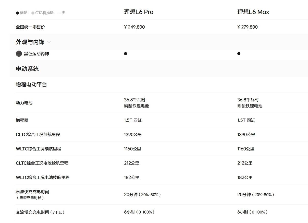Click the ¥ 249,800 price
This screenshot has width=308, height=223.
134,27
